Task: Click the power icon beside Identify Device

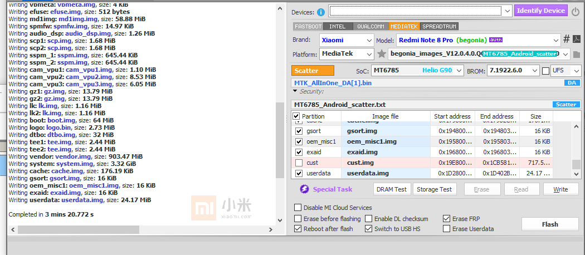Action: point(576,11)
